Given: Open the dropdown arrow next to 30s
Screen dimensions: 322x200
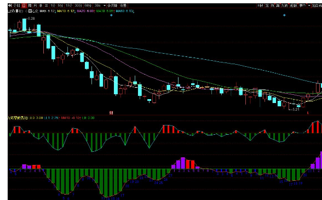Looking at the screenshot, I should 105,5.
